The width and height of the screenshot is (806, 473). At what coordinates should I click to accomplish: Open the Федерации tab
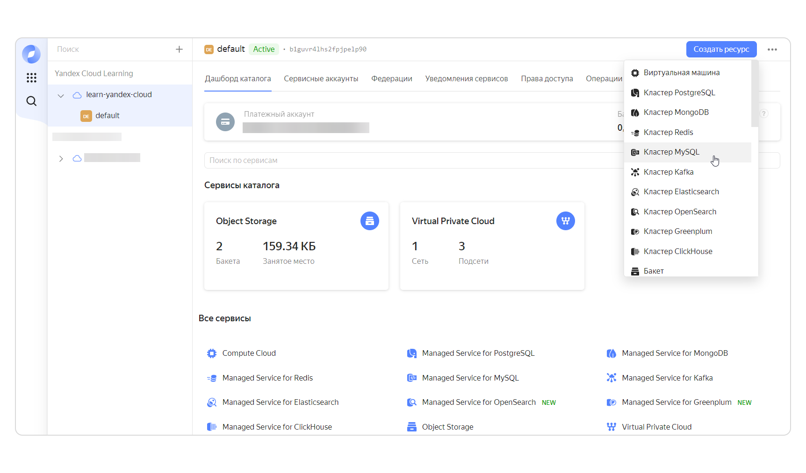pos(392,78)
